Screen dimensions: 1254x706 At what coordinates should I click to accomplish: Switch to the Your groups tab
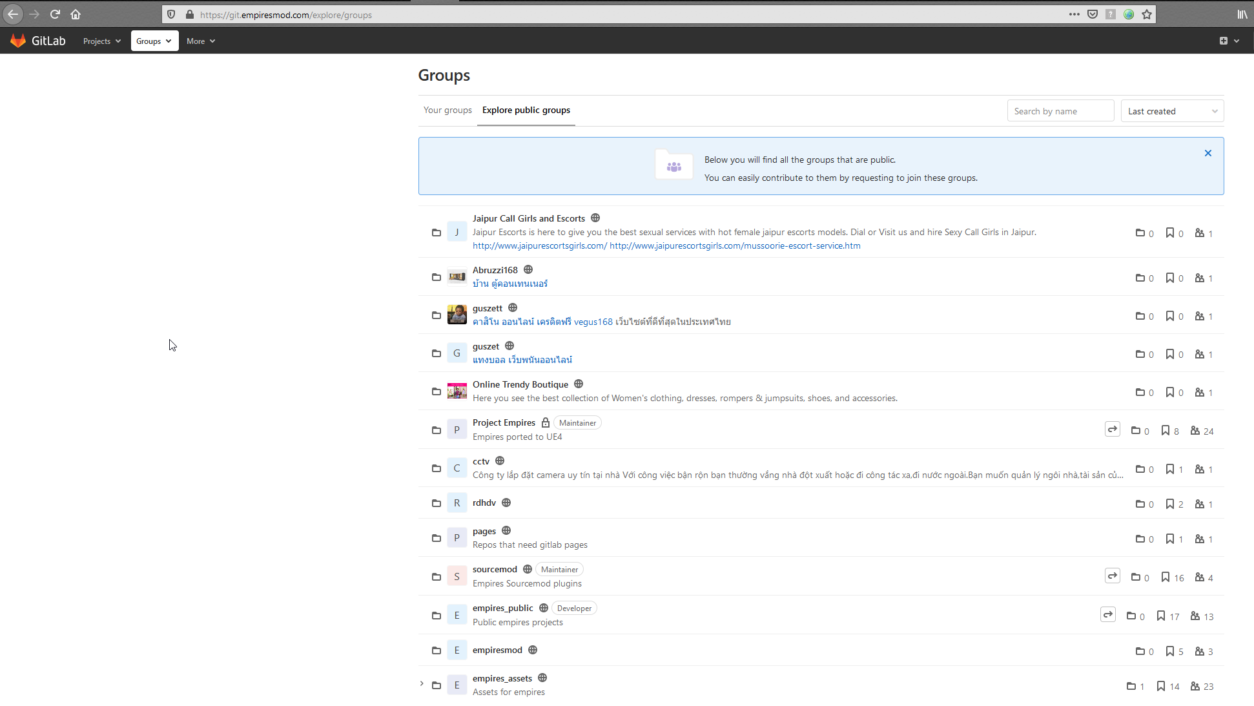pyautogui.click(x=447, y=110)
